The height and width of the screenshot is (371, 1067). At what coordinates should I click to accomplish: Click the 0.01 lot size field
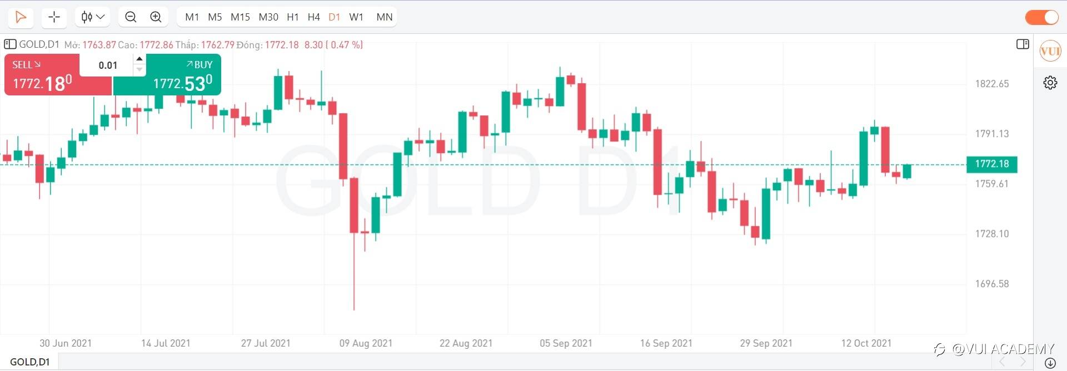tap(108, 65)
